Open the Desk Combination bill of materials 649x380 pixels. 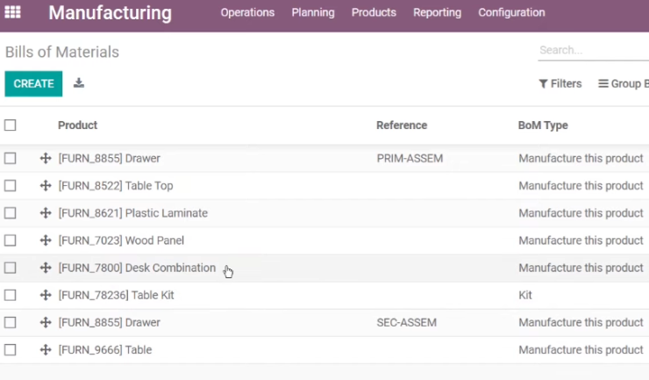coord(137,268)
